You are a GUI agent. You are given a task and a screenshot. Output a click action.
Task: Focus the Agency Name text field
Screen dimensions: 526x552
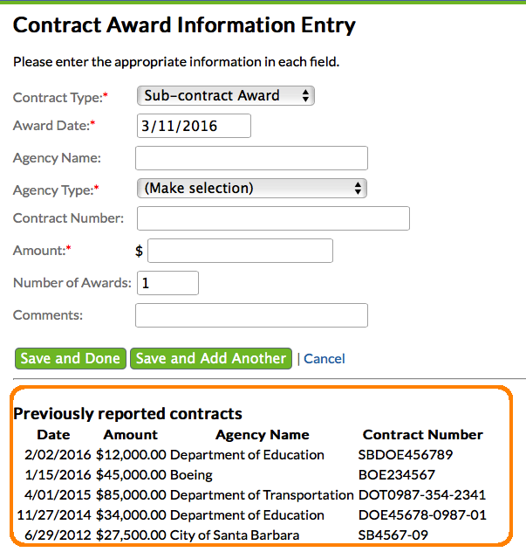(251, 158)
